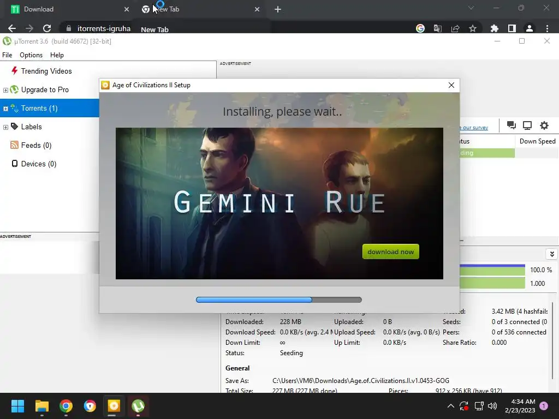Click the Chrome back arrow
Viewport: 559px width, 419px height.
coord(12,28)
